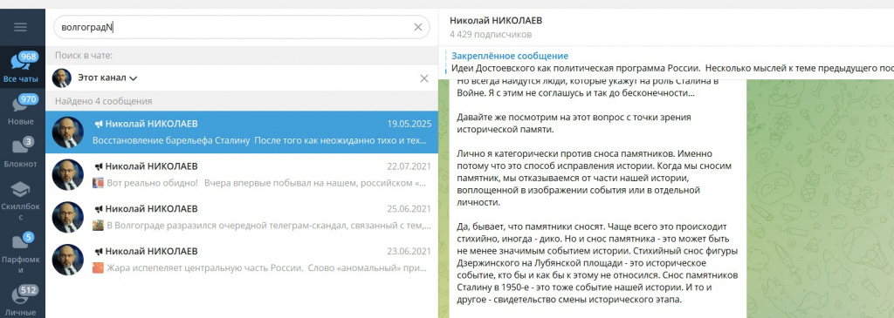Click the channel avatar beside Этот канал
This screenshot has height=318, width=894.
(x=62, y=78)
